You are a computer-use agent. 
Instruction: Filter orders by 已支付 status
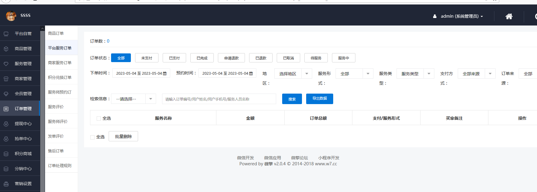(174, 58)
